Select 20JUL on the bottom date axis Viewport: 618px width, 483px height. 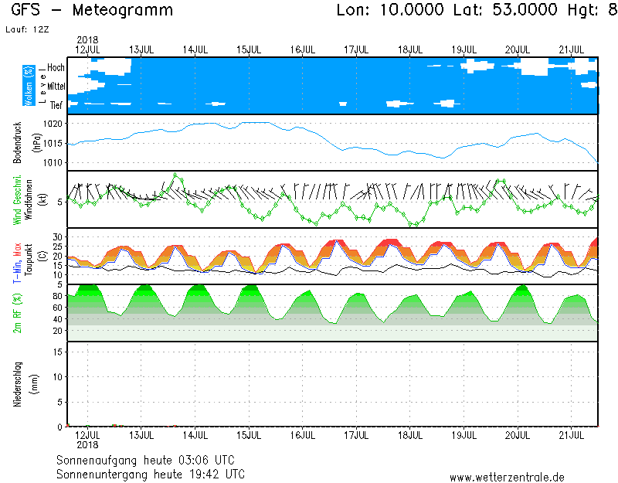(x=517, y=434)
